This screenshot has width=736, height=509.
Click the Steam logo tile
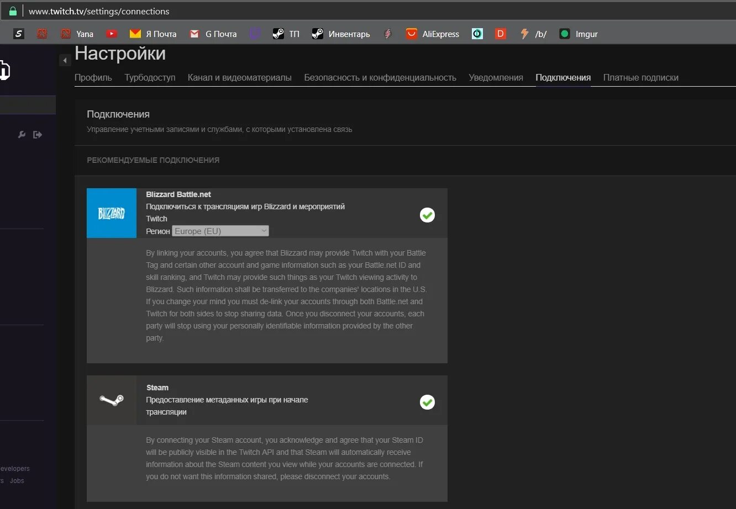click(x=112, y=400)
